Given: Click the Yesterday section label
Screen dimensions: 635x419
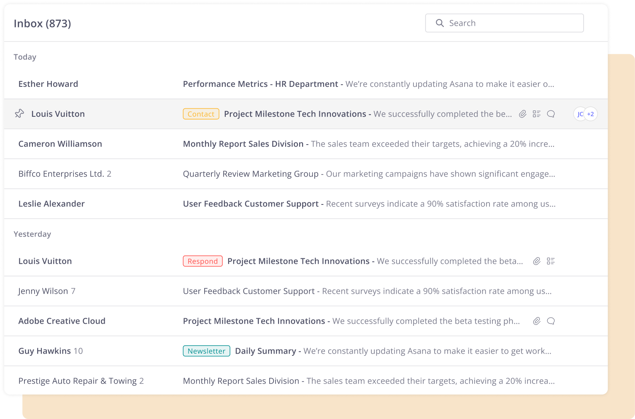Looking at the screenshot, I should (x=32, y=234).
